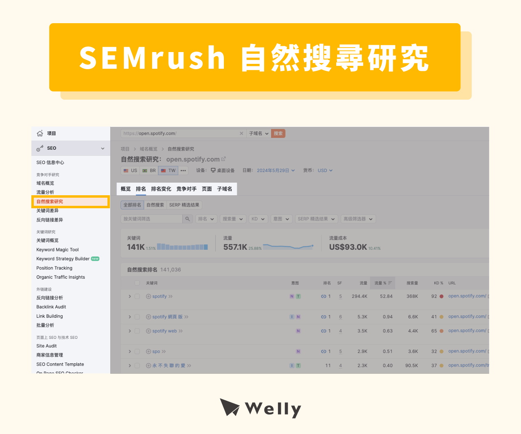This screenshot has width=521, height=434.
Task: Tick the checkbox for the spo row
Action: tap(137, 351)
